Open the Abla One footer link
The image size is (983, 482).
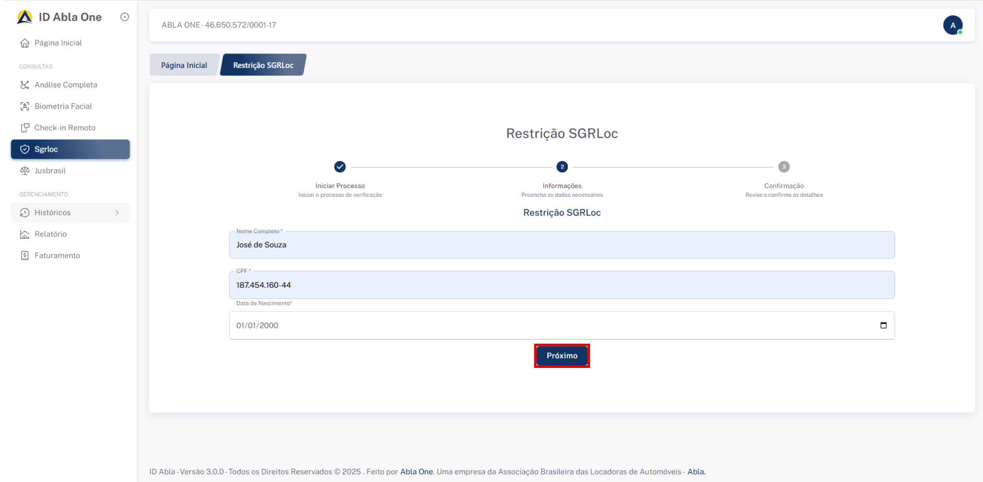417,472
